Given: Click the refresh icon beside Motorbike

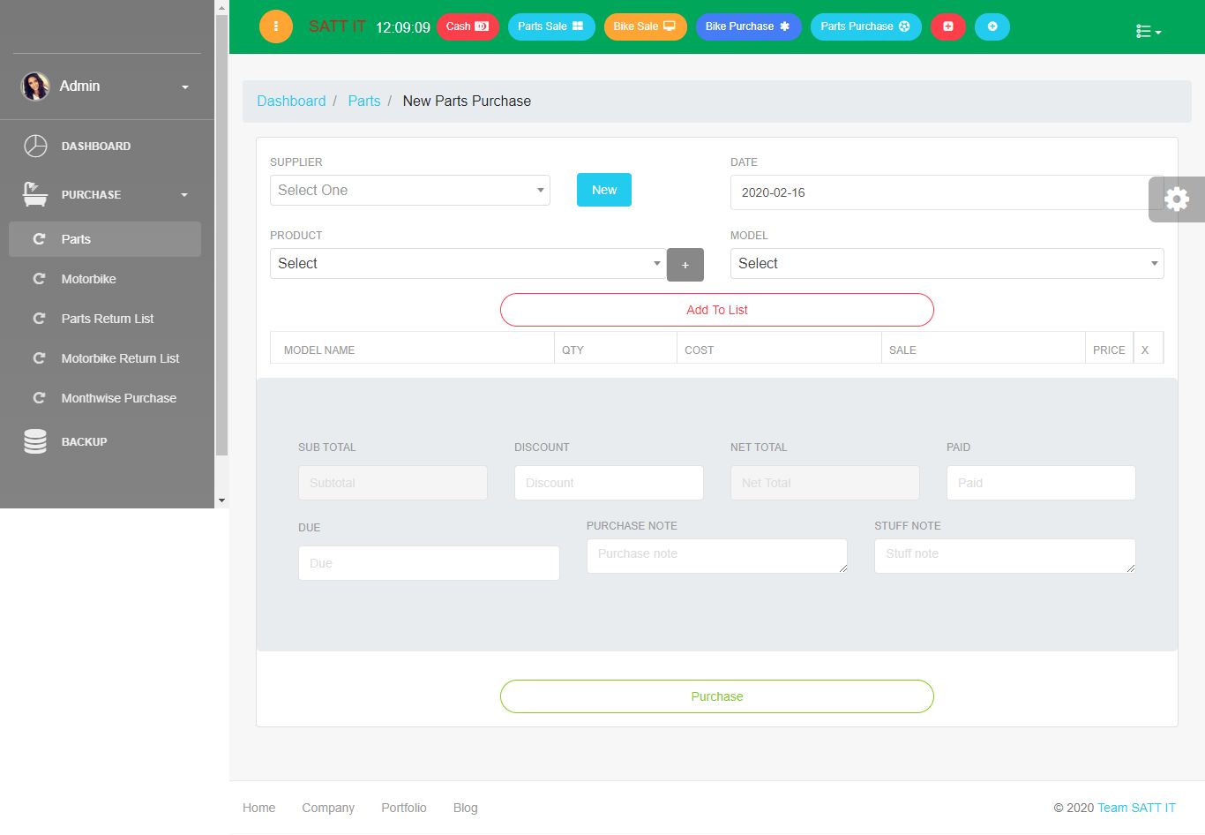Looking at the screenshot, I should (39, 279).
